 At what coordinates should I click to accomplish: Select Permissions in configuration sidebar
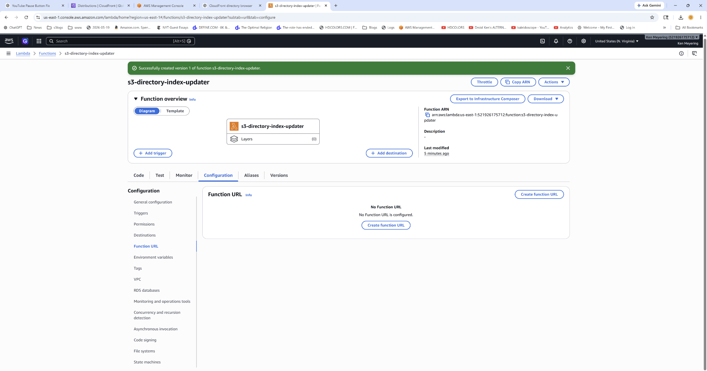144,224
